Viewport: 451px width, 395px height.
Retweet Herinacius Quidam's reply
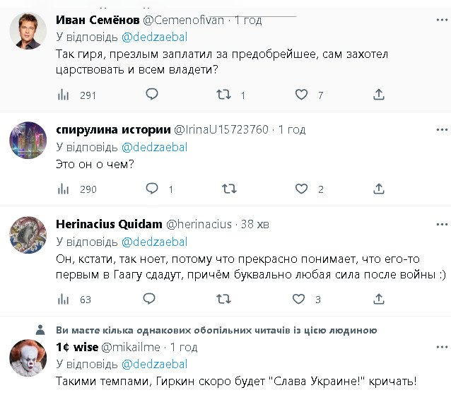pos(223,299)
